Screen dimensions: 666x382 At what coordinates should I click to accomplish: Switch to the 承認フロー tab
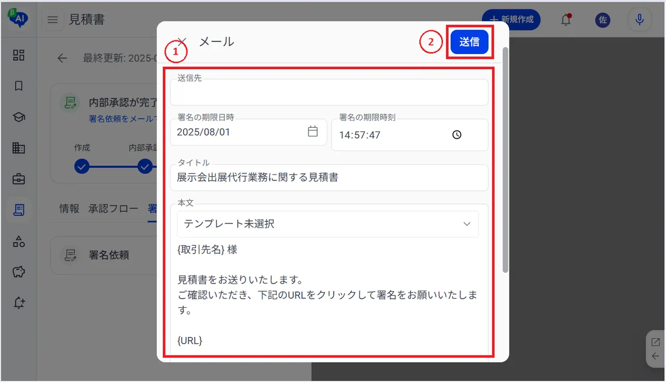point(113,208)
